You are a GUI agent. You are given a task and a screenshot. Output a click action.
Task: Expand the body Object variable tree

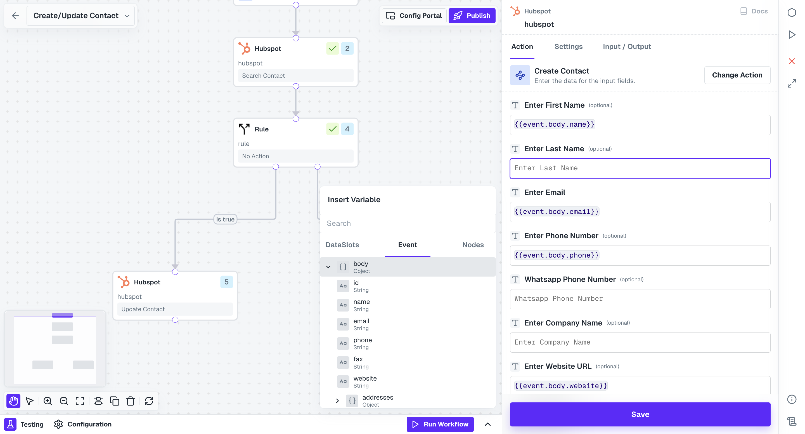[x=328, y=267]
